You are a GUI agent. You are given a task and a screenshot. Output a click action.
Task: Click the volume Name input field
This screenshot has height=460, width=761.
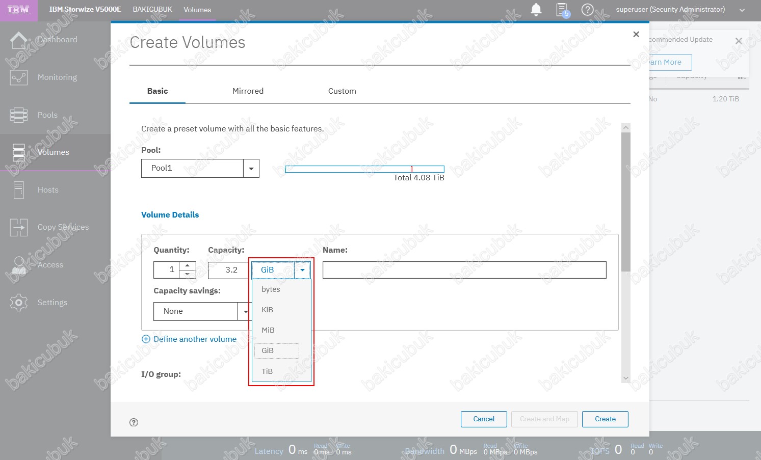pos(464,270)
